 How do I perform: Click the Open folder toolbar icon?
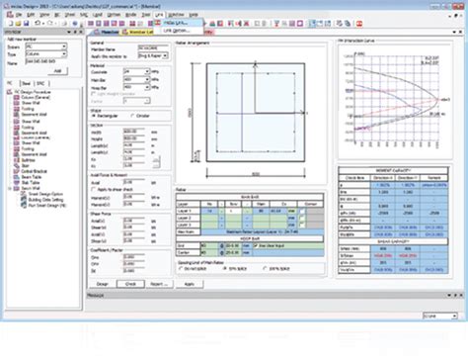tap(19, 24)
